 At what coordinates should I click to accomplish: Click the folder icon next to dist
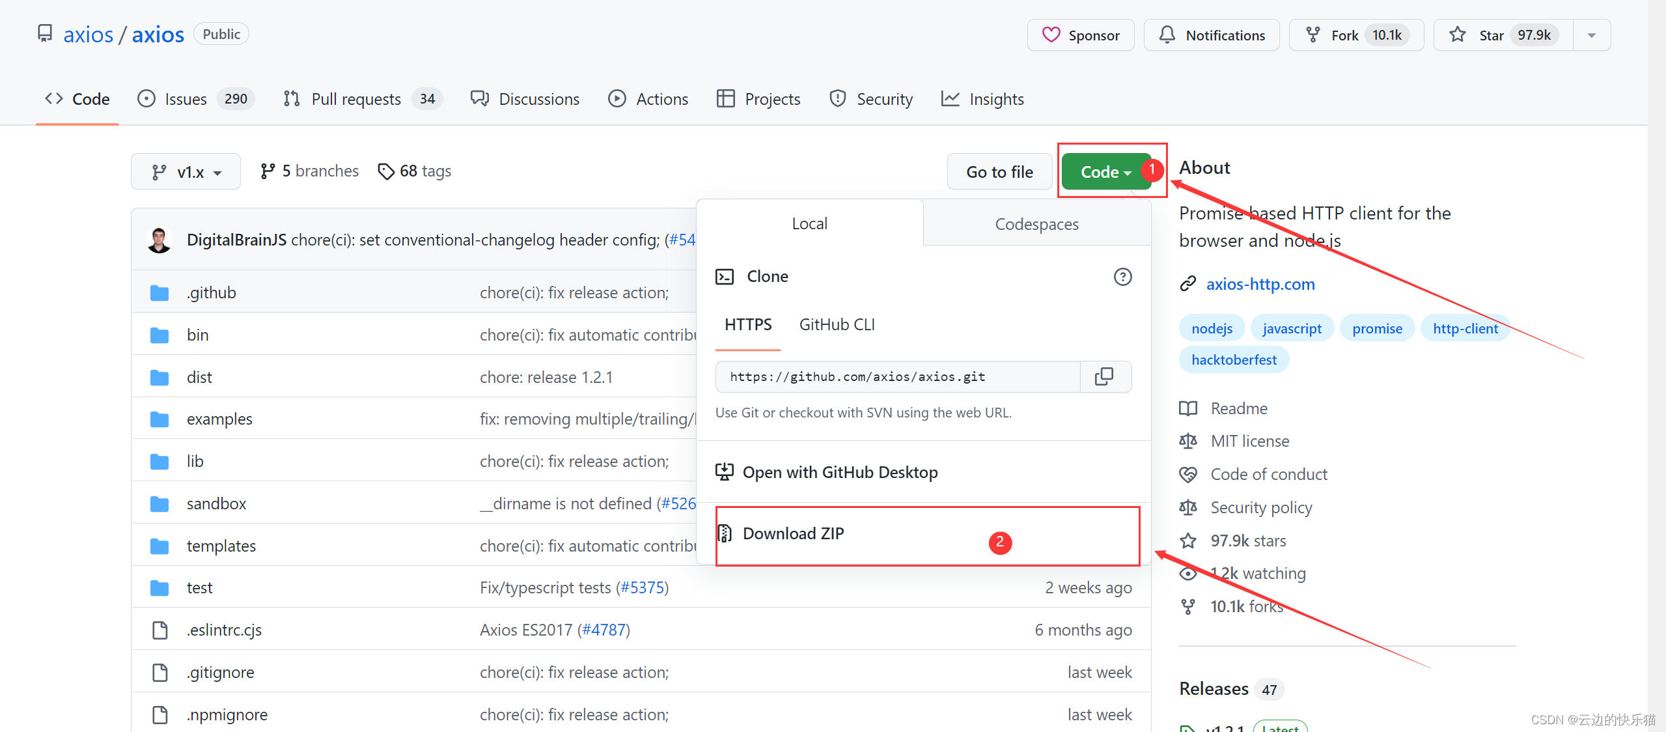[x=160, y=377]
